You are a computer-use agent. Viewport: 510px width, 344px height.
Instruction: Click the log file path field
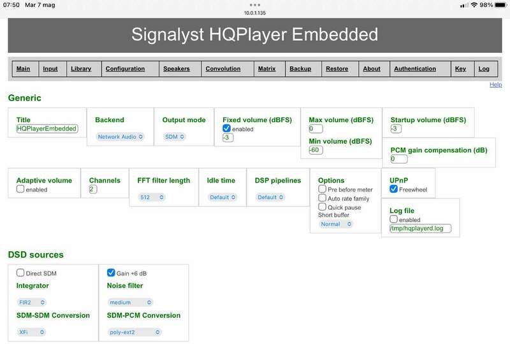[x=421, y=228]
